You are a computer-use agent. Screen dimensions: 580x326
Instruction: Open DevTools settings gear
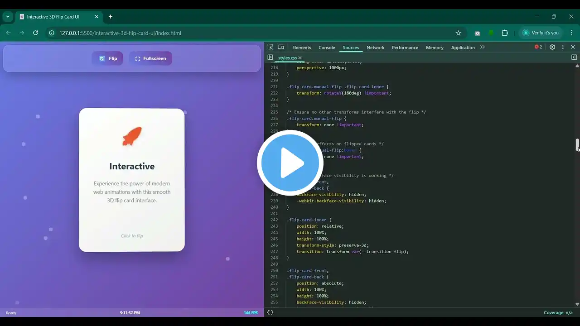552,47
